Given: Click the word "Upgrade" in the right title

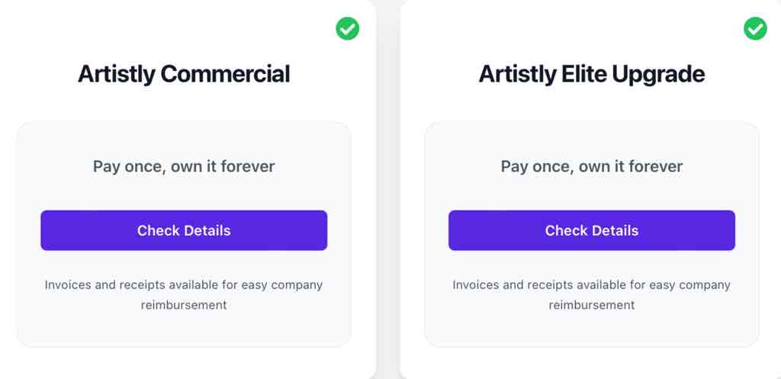Looking at the screenshot, I should (x=658, y=74).
